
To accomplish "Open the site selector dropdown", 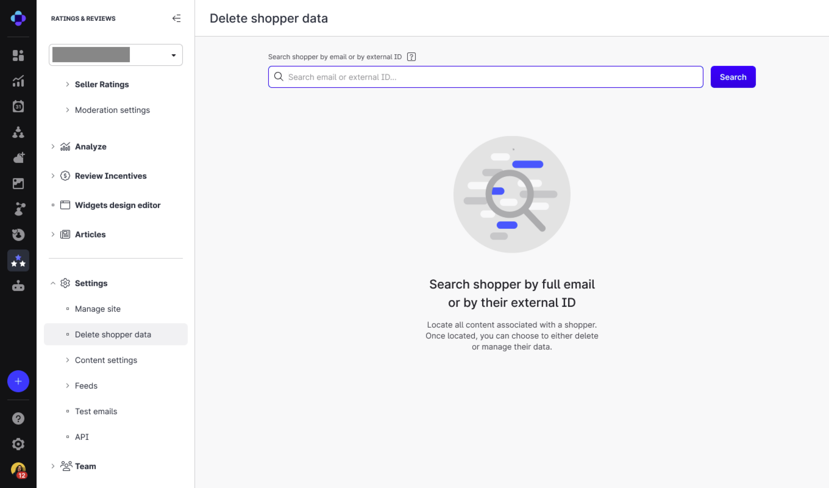I will tap(116, 55).
